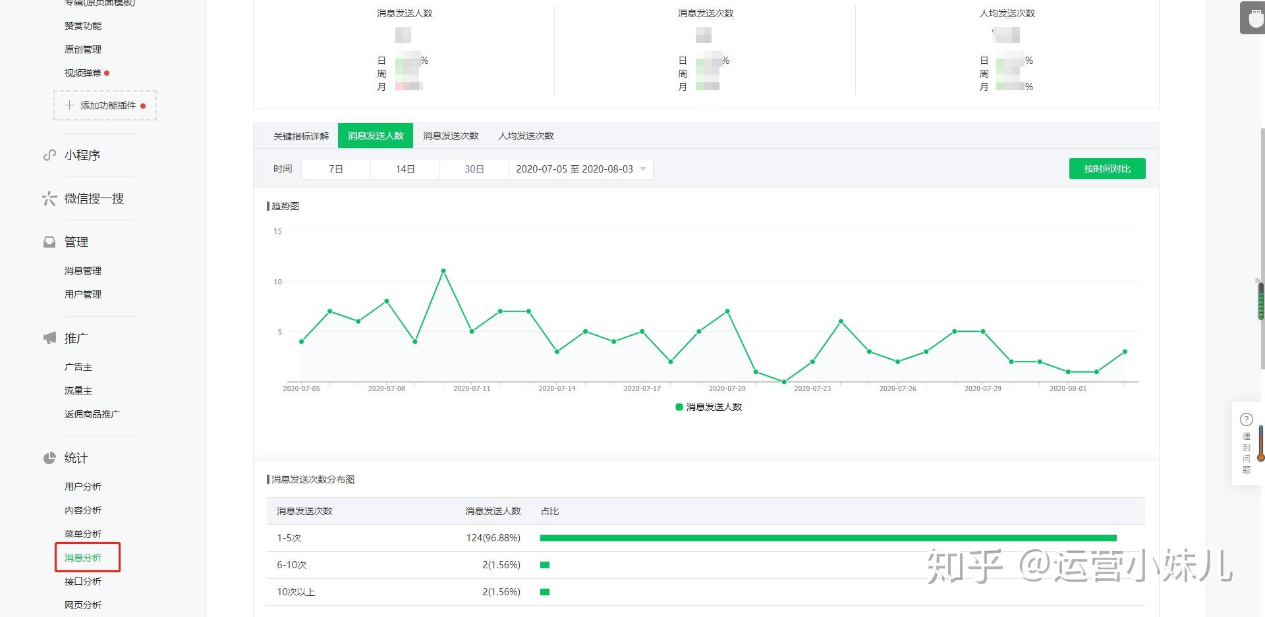Click the 1-5次 distribution bar
1265x617 pixels.
click(x=828, y=538)
